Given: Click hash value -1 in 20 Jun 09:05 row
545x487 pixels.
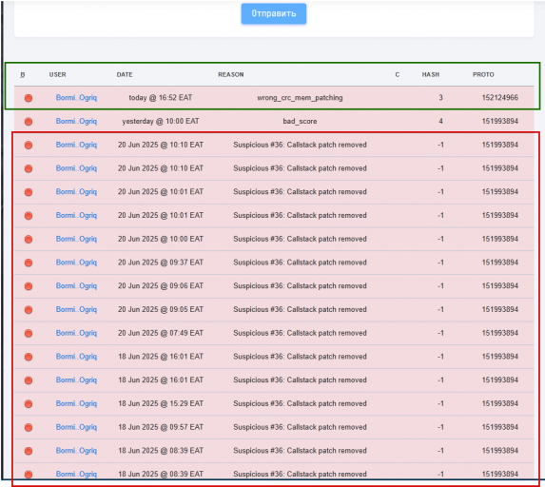Looking at the screenshot, I should point(440,309).
